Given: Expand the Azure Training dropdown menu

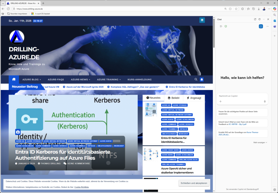Looking at the screenshot, I should click(109, 79).
